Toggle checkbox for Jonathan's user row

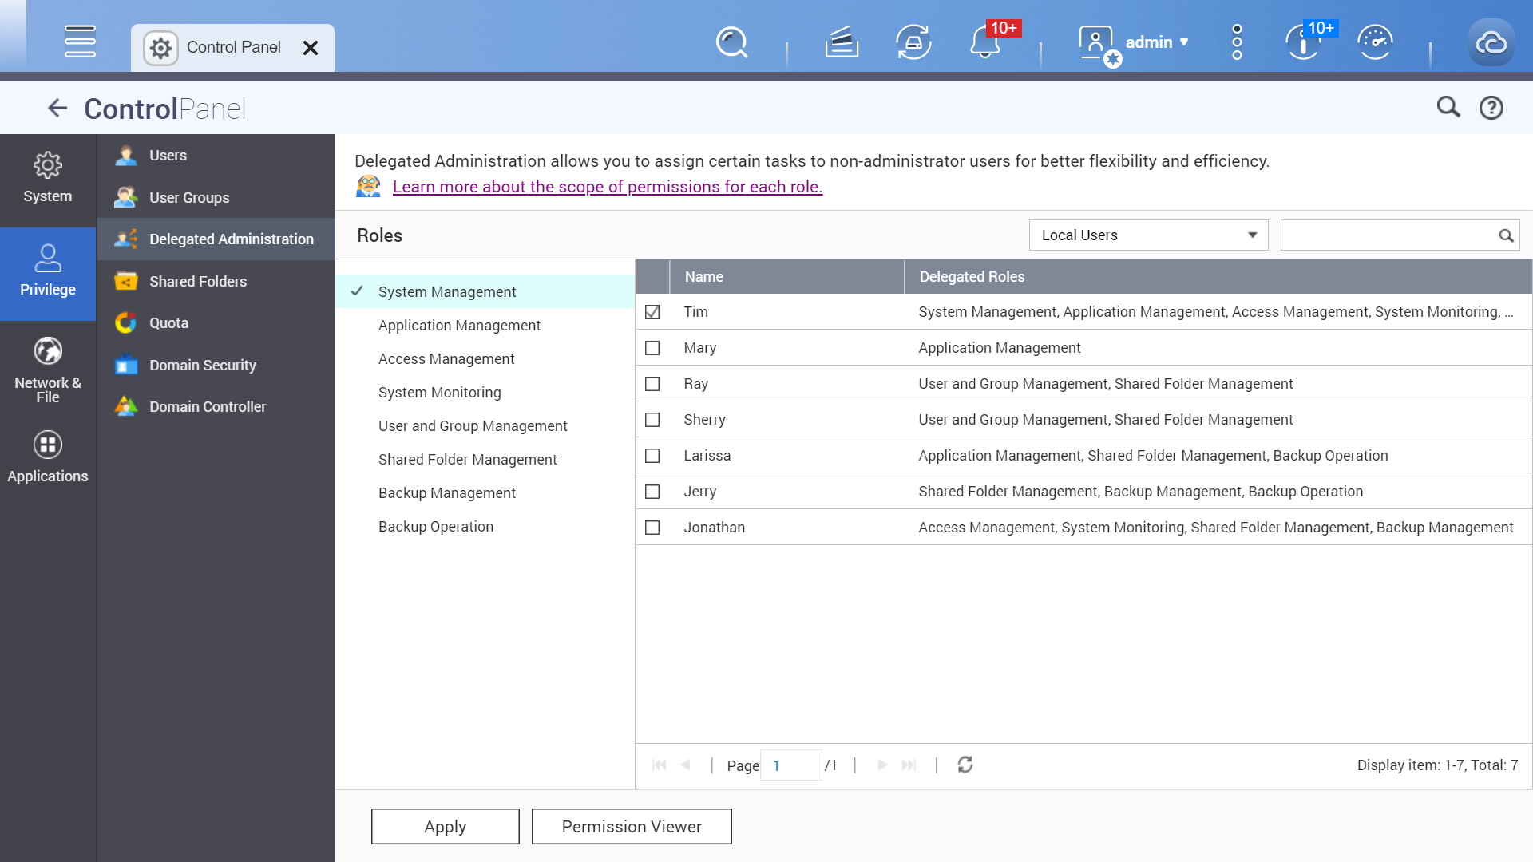(x=653, y=528)
